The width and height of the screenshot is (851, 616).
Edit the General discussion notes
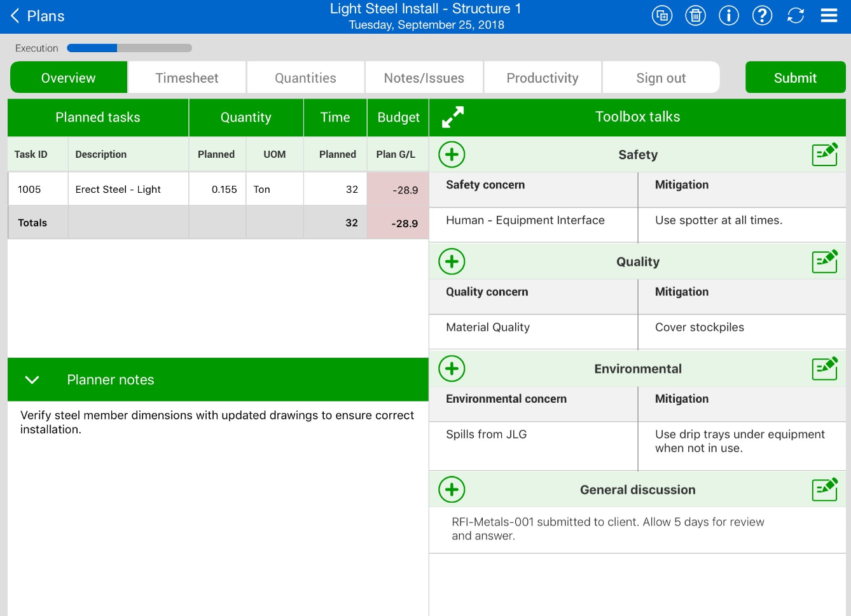tap(824, 490)
